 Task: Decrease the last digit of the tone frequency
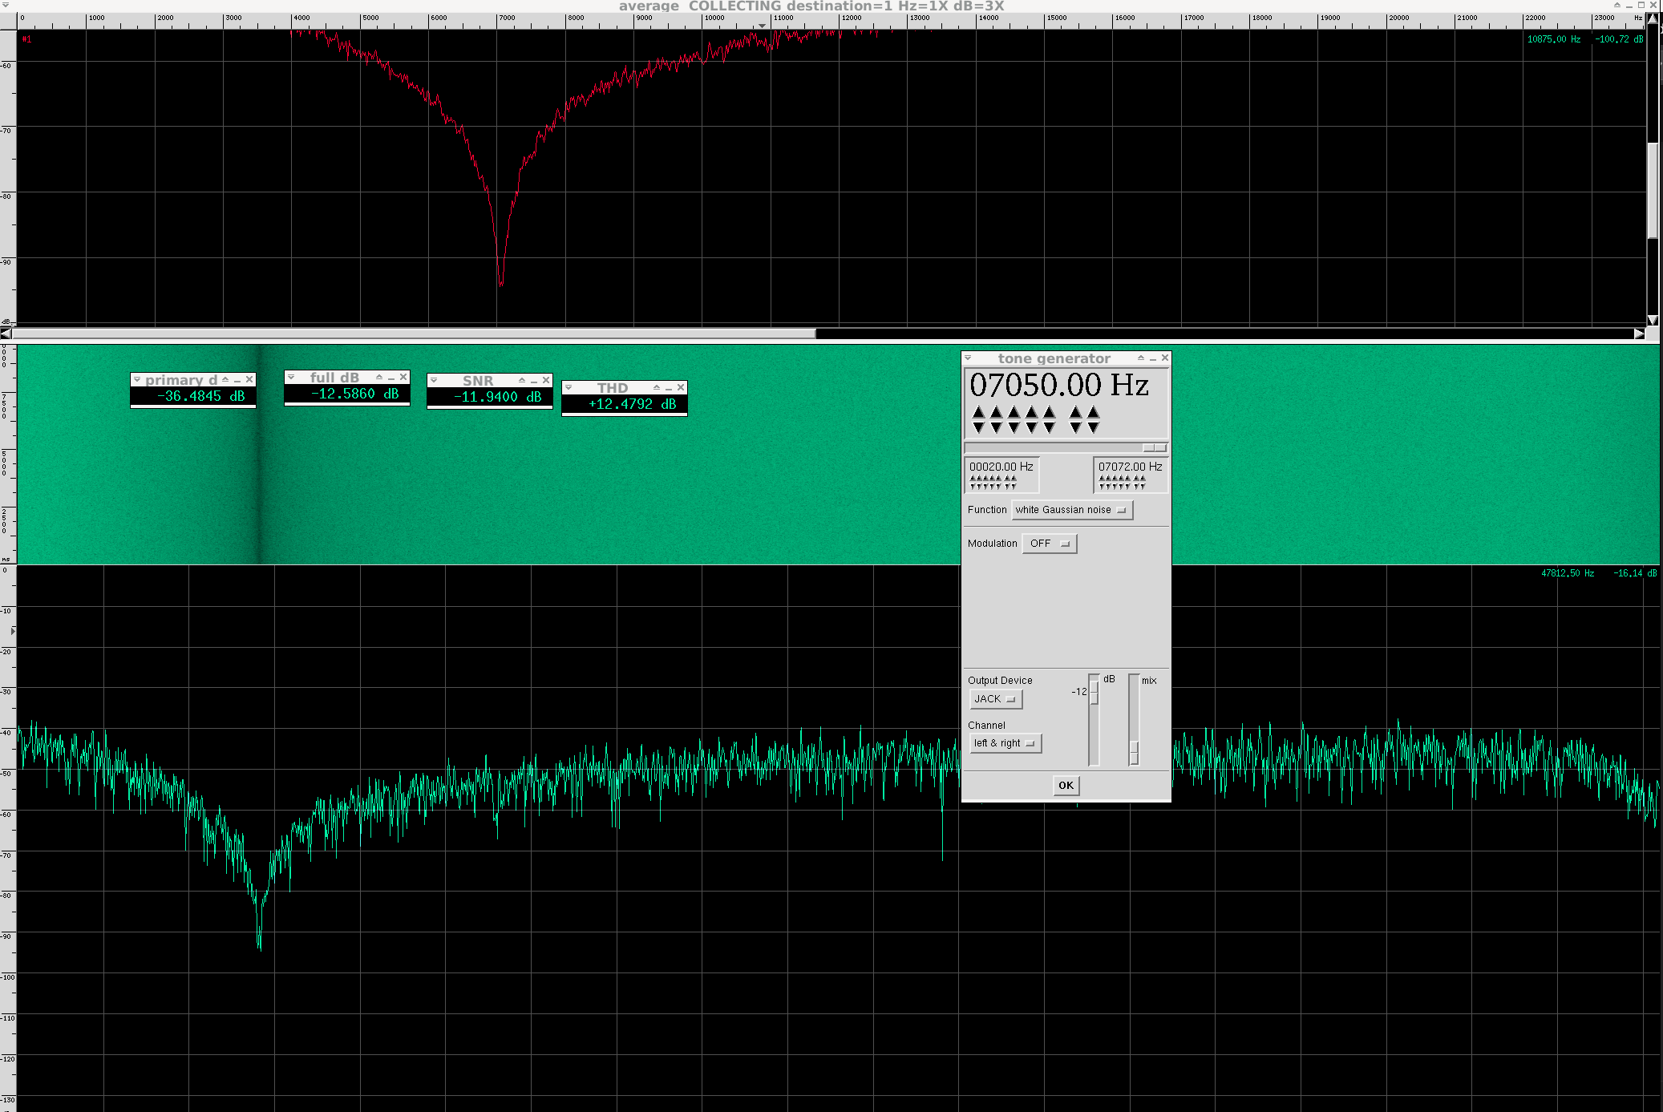[x=1094, y=428]
